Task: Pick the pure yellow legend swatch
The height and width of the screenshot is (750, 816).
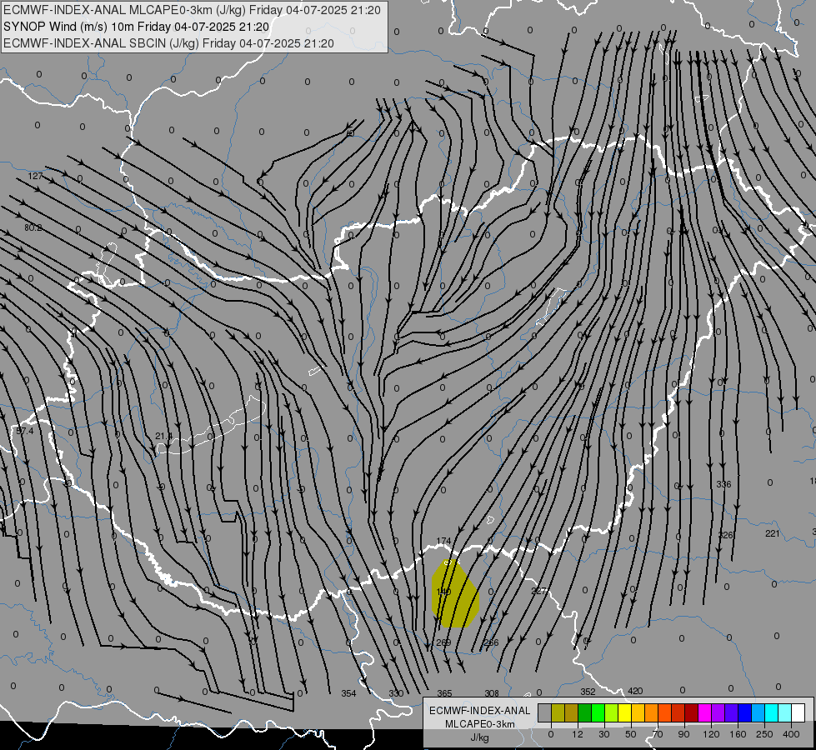Action: pyautogui.click(x=624, y=713)
